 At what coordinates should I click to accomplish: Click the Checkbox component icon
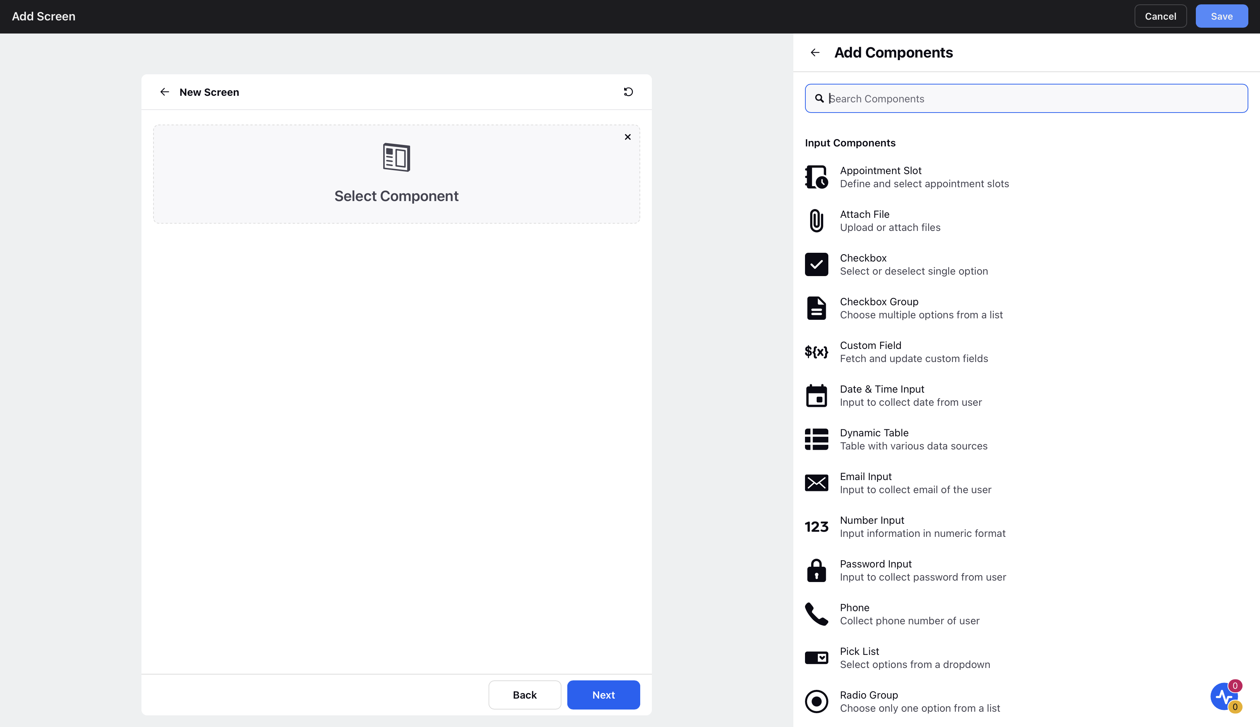[x=816, y=265]
